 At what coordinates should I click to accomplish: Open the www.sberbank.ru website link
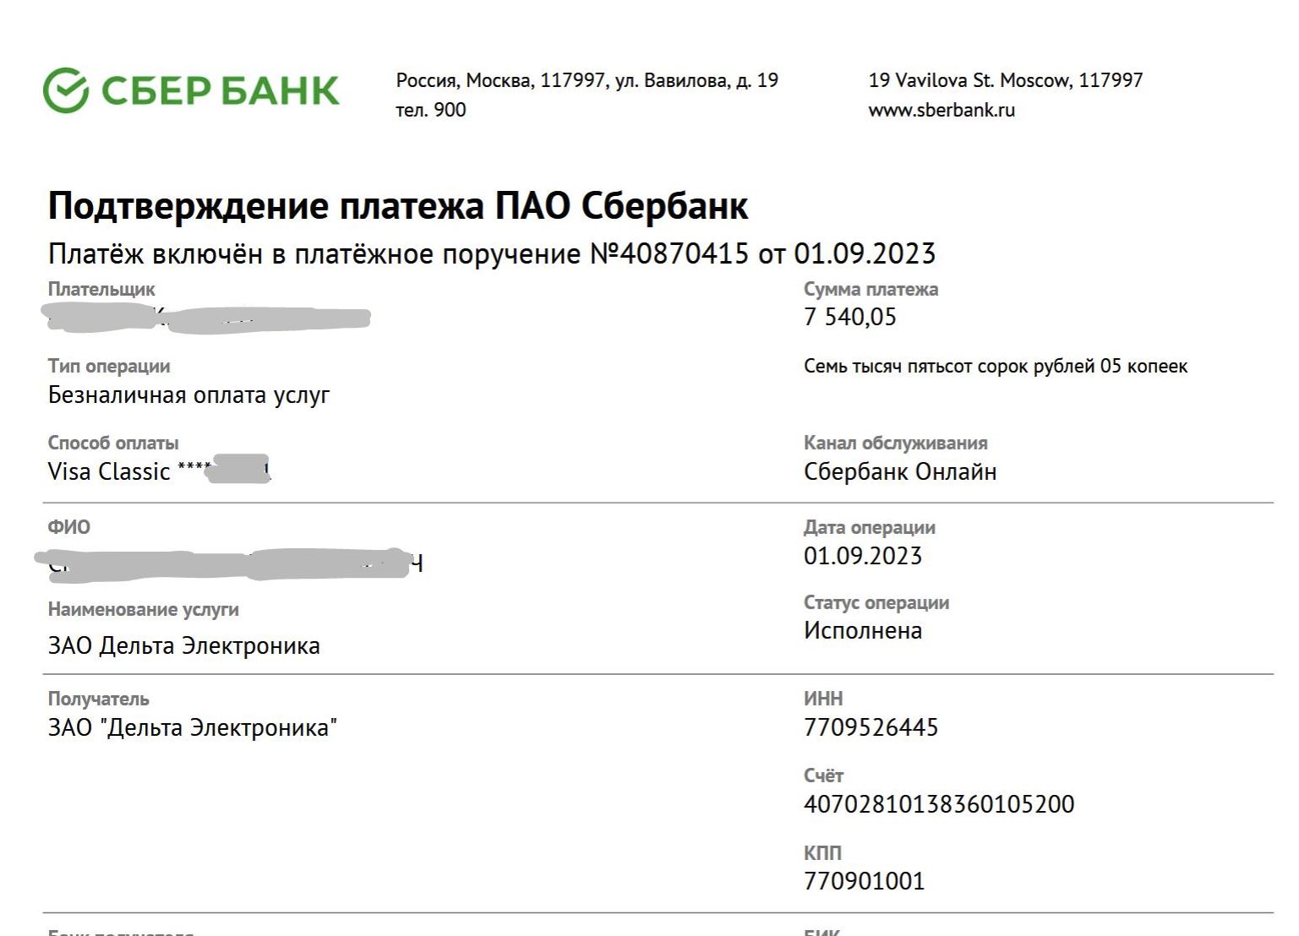[942, 110]
